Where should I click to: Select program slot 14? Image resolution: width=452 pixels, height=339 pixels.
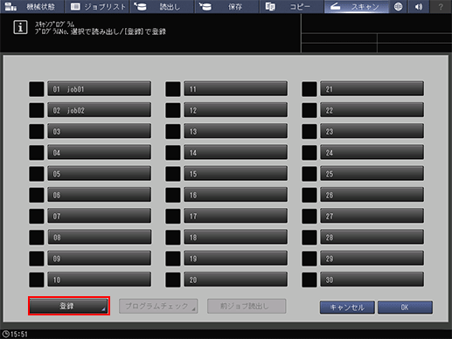coord(236,152)
